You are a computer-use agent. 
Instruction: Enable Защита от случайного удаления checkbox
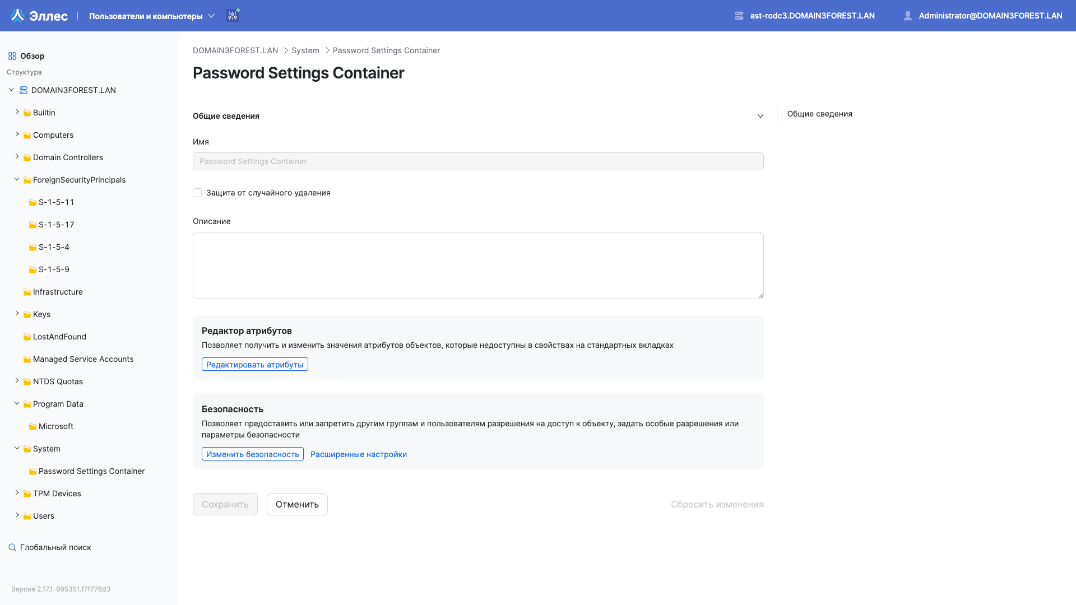[x=197, y=193]
